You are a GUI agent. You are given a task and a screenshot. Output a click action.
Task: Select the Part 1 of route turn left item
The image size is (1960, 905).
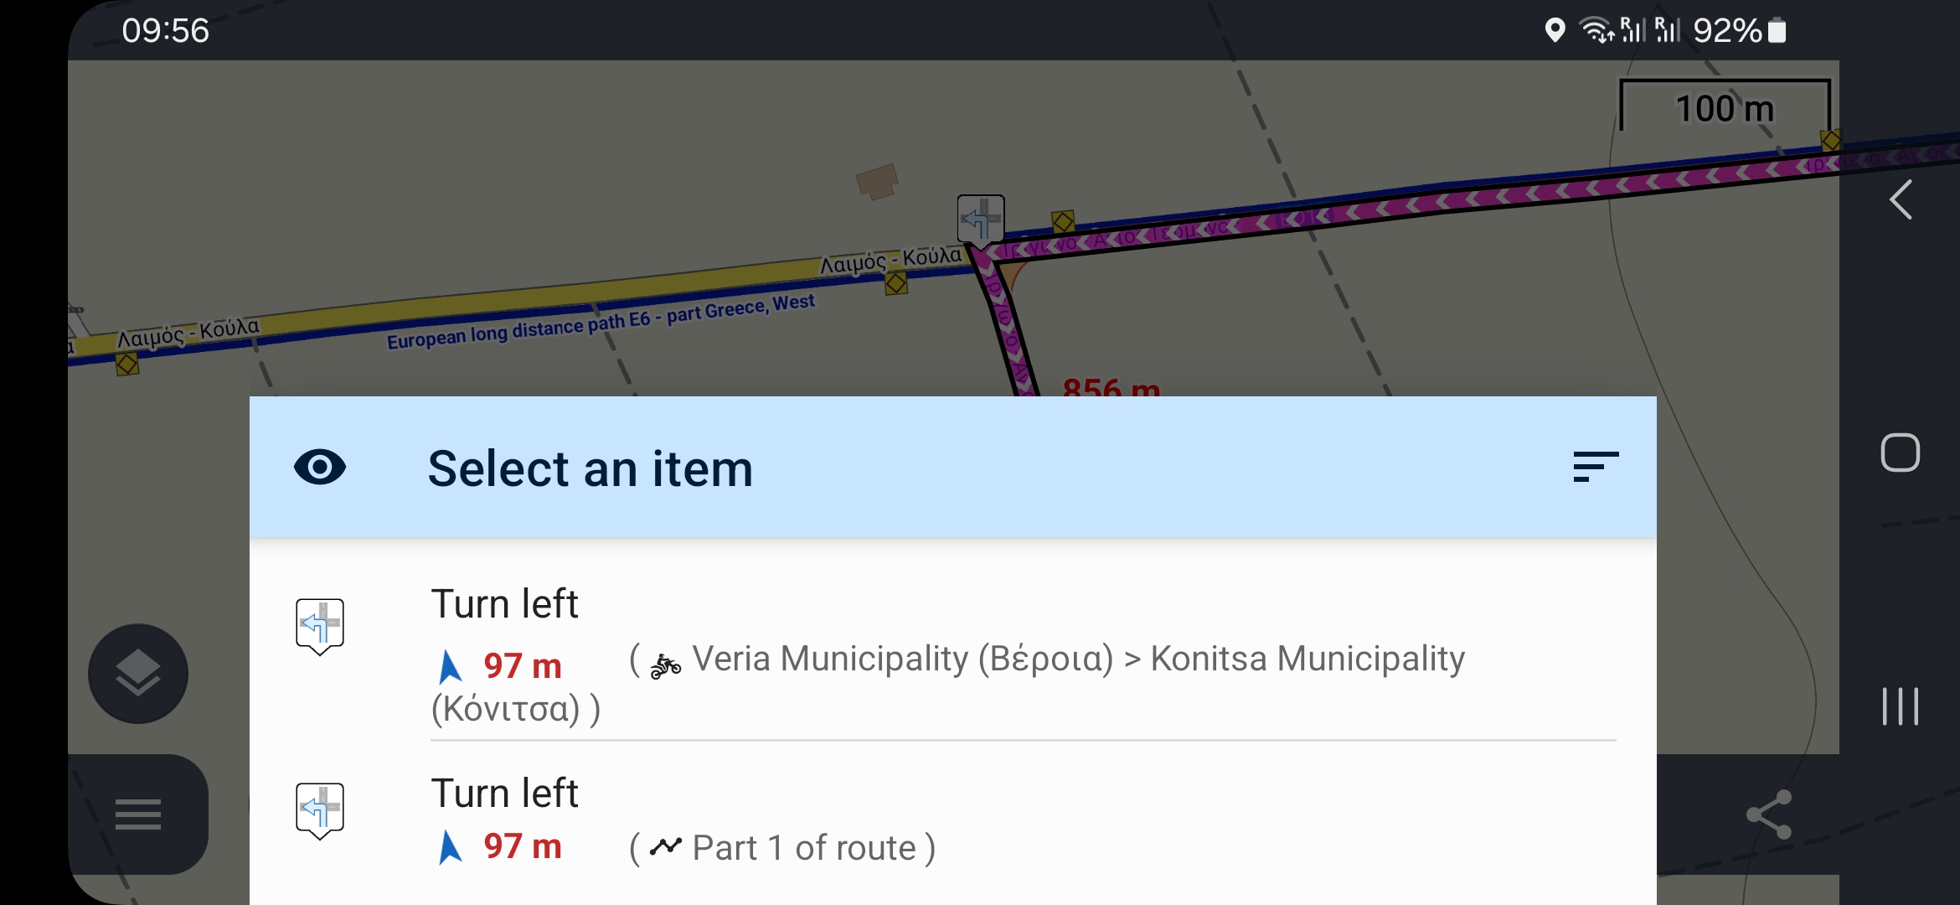coord(946,821)
